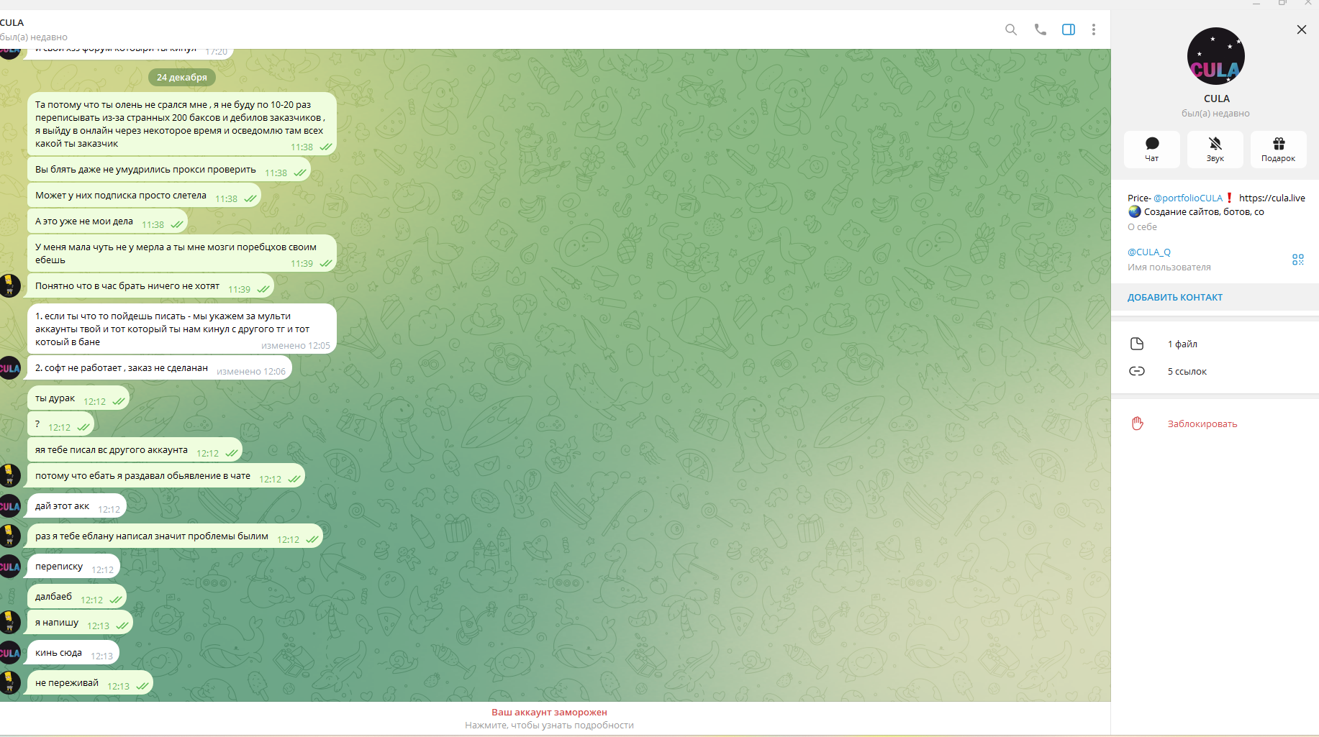Toggle the right info side panel

1069,29
